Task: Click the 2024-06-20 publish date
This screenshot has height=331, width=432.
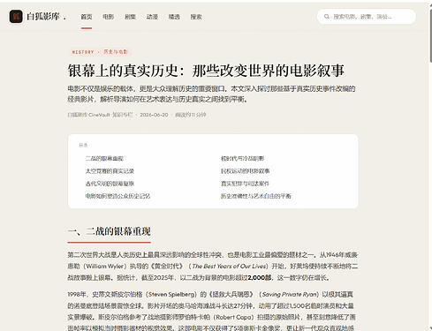Action: pyautogui.click(x=154, y=115)
